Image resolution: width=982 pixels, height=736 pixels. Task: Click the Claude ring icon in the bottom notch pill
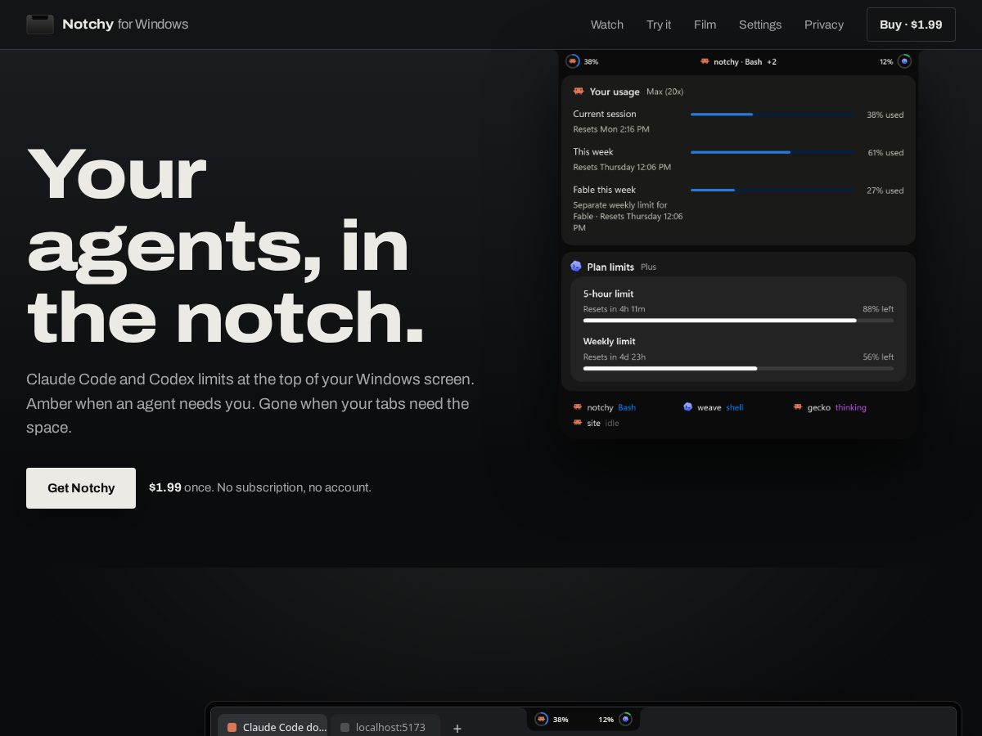pos(542,719)
